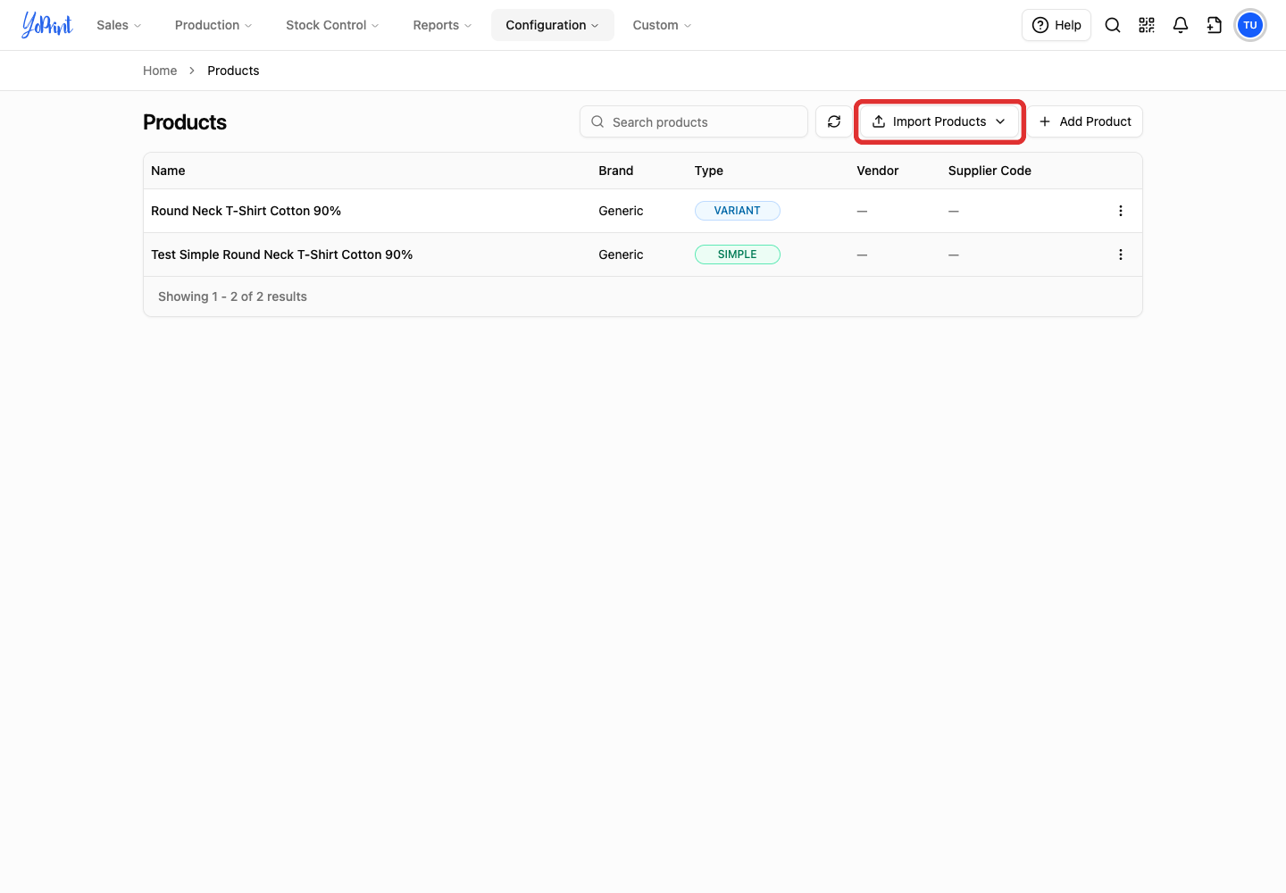Focus the Search products field
This screenshot has height=893, width=1286.
point(694,121)
